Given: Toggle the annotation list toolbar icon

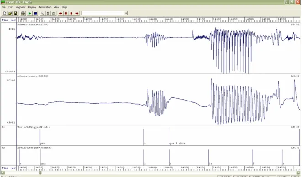Looking at the screenshot, I should 53,13.
